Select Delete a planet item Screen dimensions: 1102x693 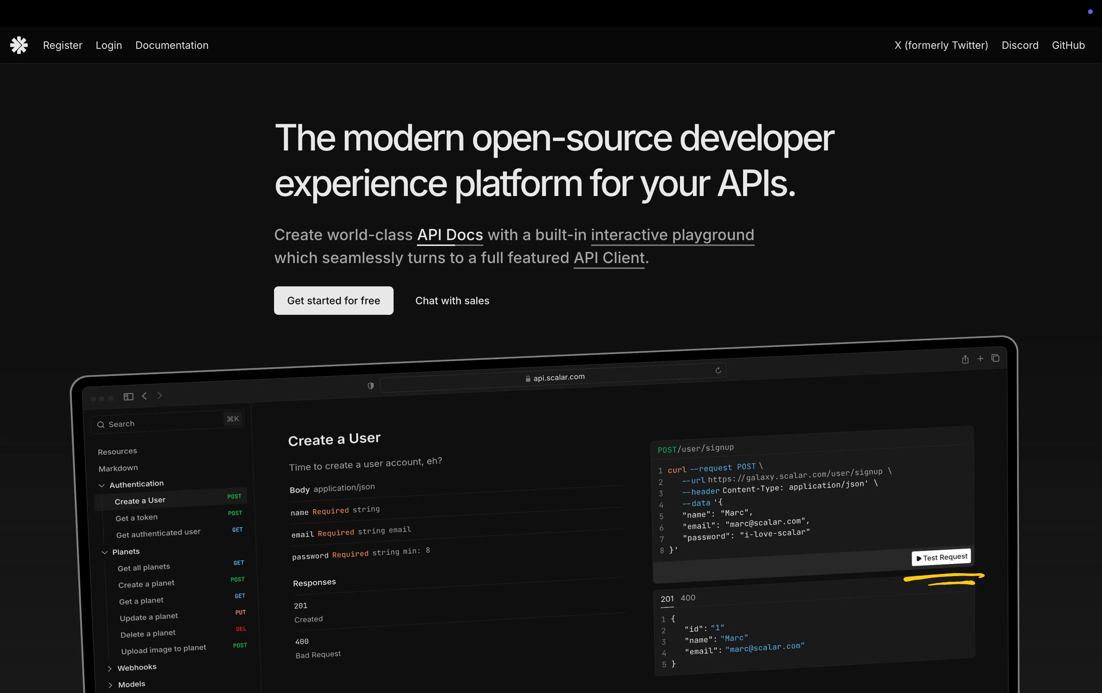click(148, 634)
